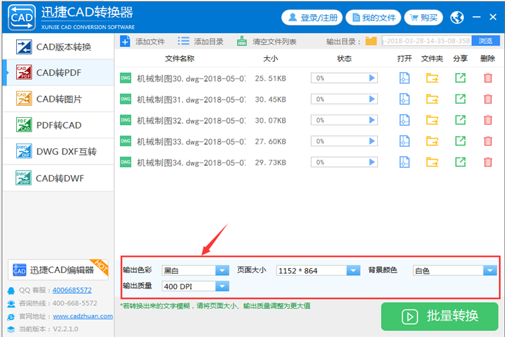Open folder icon for 机械制图33.dwg
The height and width of the screenshot is (337, 505).
(x=432, y=142)
